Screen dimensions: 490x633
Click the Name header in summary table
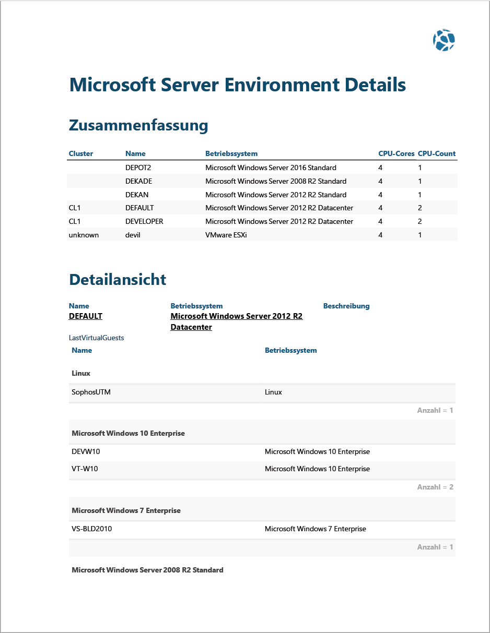pyautogui.click(x=135, y=153)
